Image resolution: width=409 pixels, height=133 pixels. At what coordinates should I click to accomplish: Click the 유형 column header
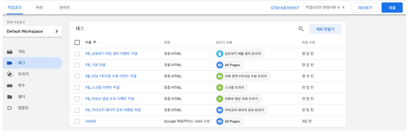click(x=167, y=42)
